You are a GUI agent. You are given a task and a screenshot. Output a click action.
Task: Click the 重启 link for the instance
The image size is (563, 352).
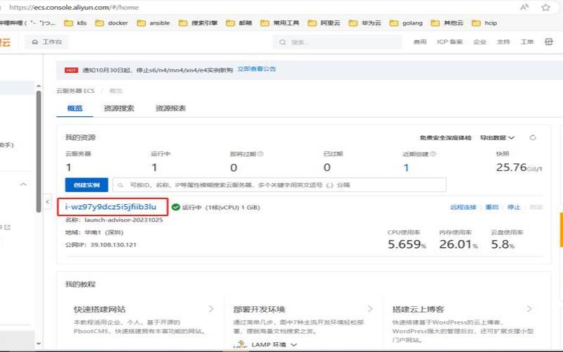coord(492,207)
